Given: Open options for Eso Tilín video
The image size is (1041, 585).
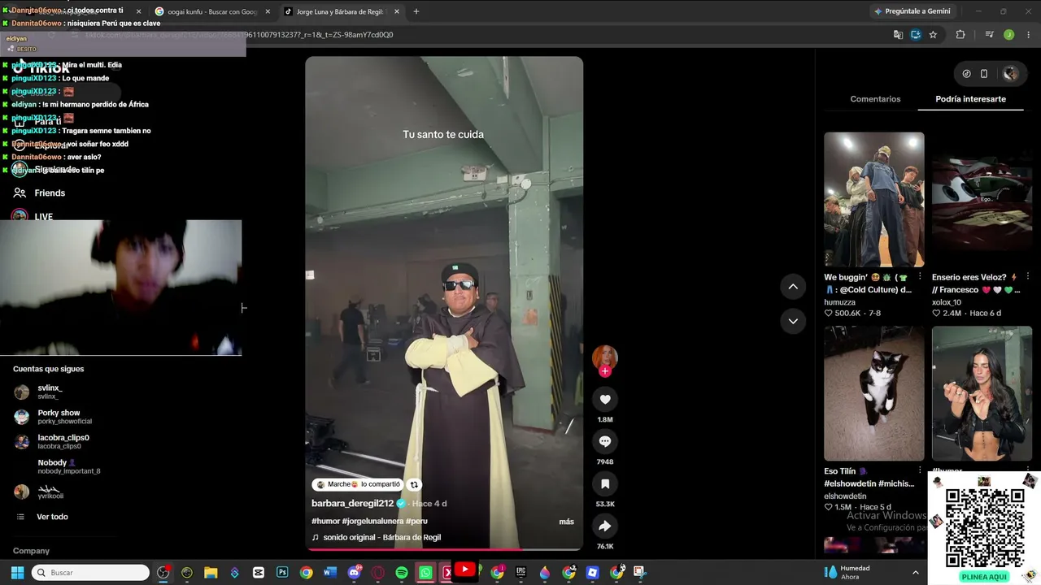Looking at the screenshot, I should point(920,470).
